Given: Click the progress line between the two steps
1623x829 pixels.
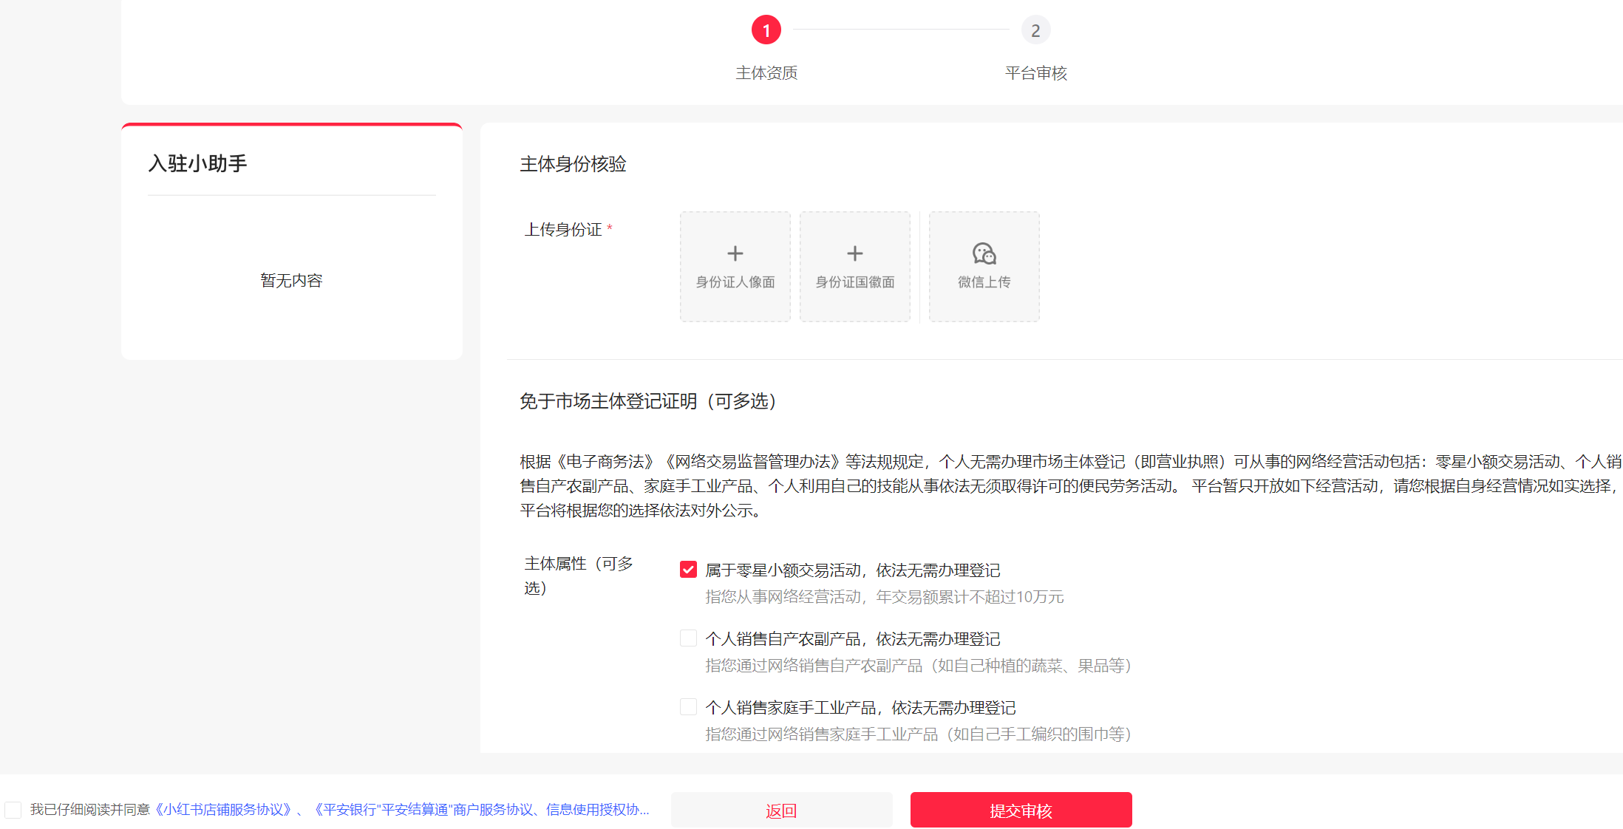Looking at the screenshot, I should click(900, 30).
